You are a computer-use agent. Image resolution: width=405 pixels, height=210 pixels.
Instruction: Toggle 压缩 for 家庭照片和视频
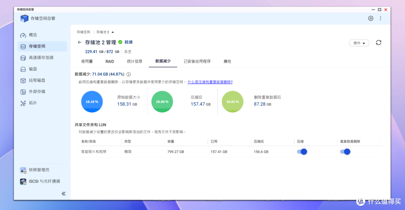pyautogui.click(x=302, y=152)
